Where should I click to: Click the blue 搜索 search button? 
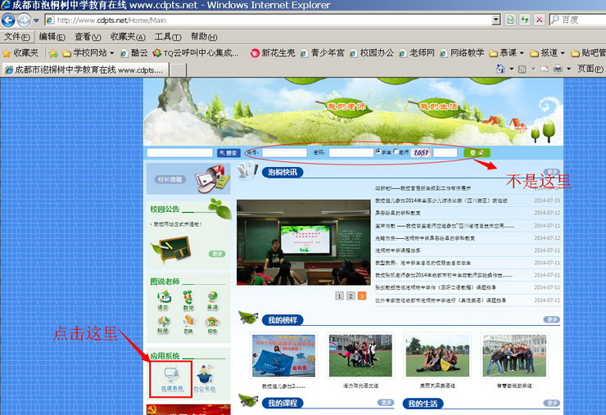click(x=228, y=153)
